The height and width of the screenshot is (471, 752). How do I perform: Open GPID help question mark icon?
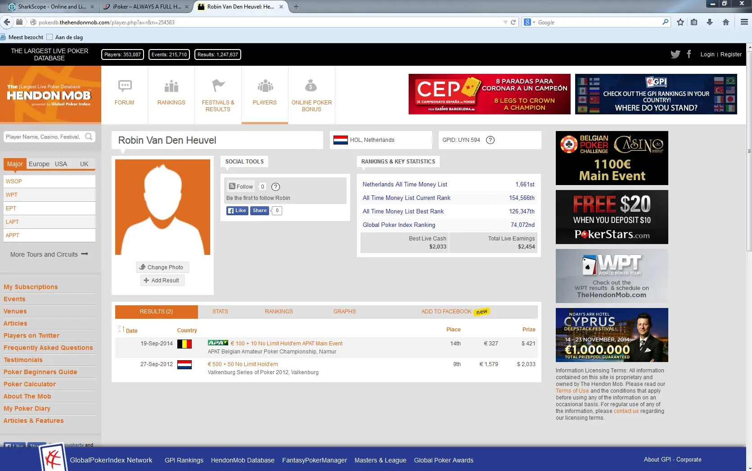click(491, 140)
